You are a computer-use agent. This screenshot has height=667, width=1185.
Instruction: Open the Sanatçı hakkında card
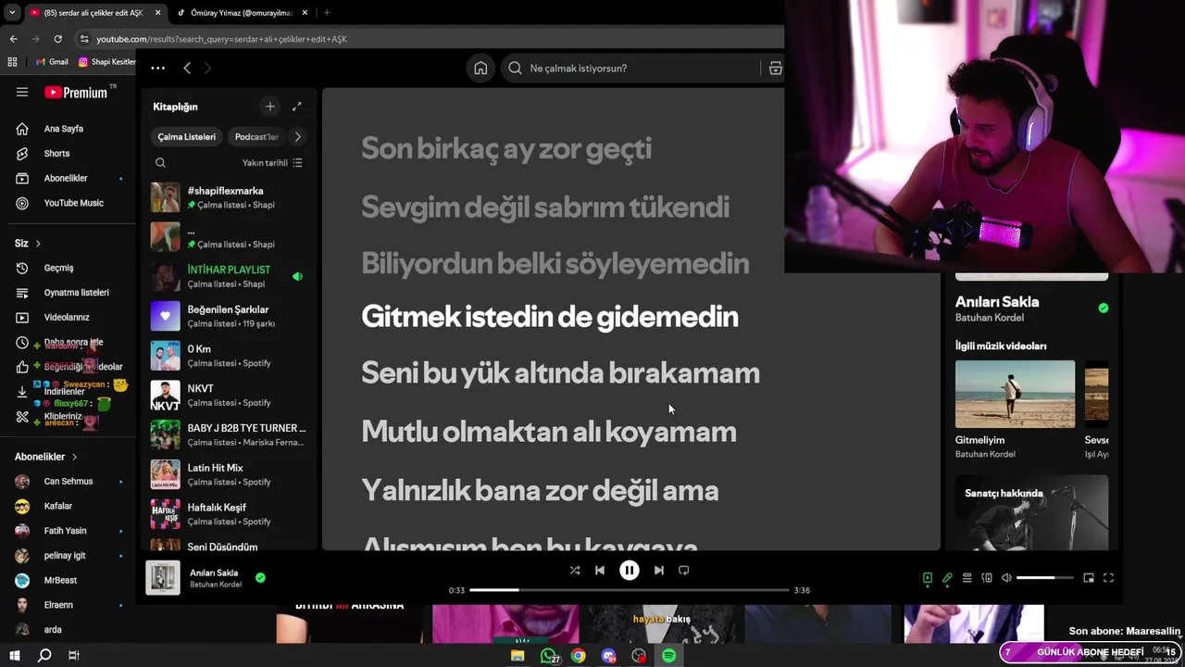coord(1031,512)
